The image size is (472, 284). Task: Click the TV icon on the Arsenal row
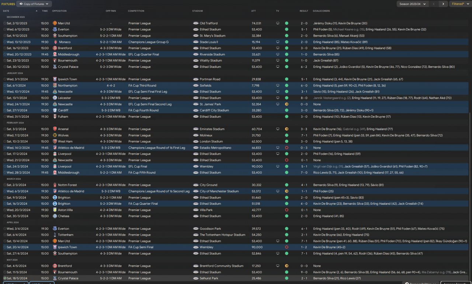tap(278, 129)
